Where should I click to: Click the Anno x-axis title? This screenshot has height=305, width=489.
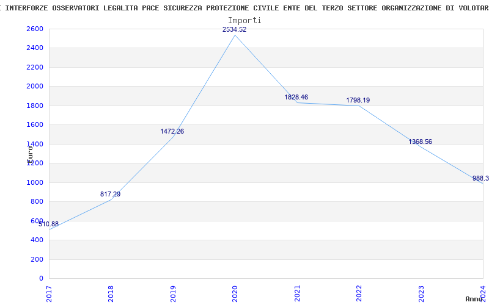tap(474, 299)
